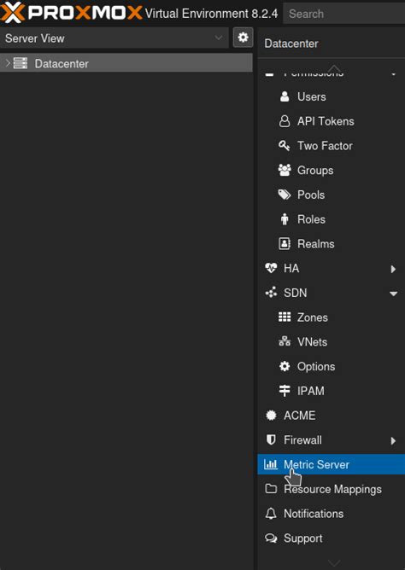
Task: Click the Virtual Environment 8.2.4 version text
Action: point(211,14)
